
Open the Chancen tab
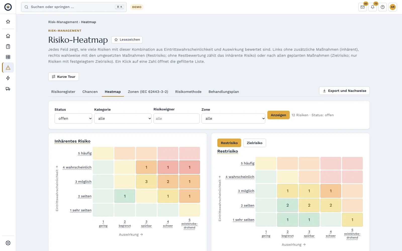point(90,92)
